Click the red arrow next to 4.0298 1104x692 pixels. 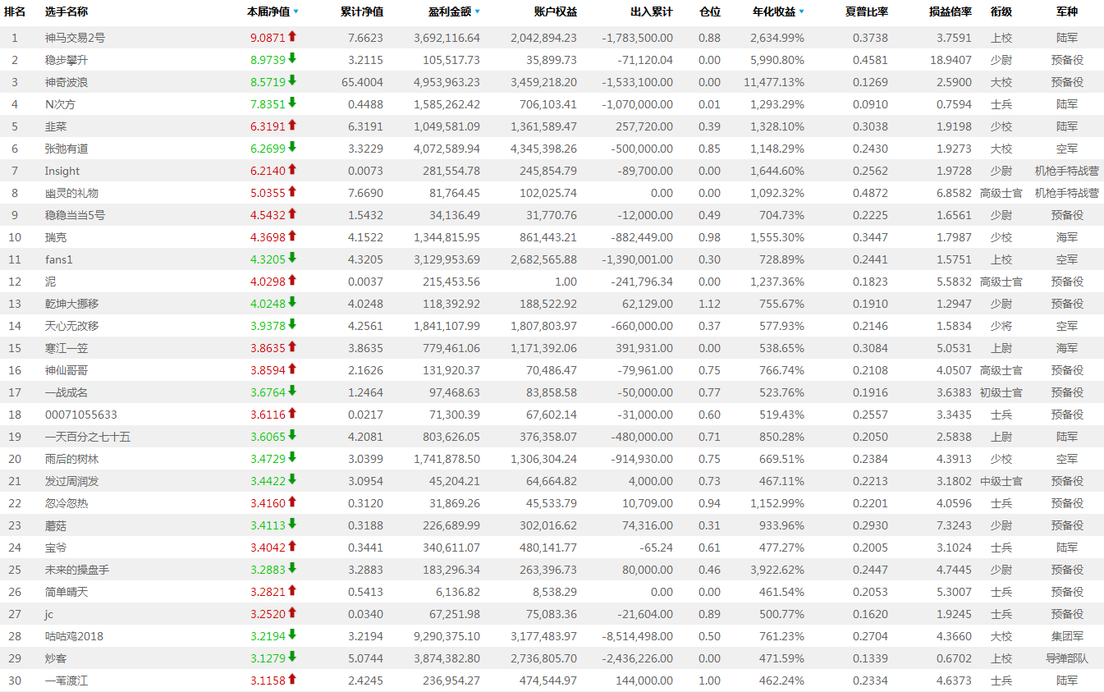pos(292,280)
